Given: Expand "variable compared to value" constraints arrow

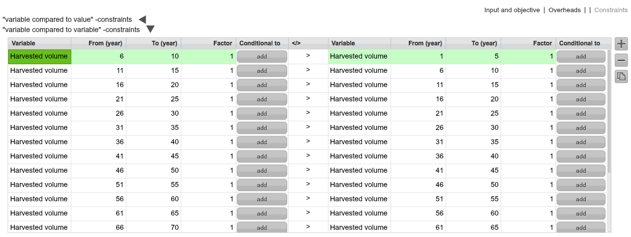Looking at the screenshot, I should click(x=143, y=19).
